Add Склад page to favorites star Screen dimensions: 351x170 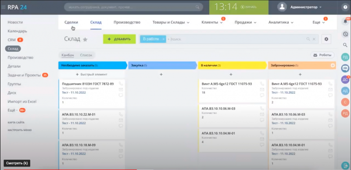point(85,39)
